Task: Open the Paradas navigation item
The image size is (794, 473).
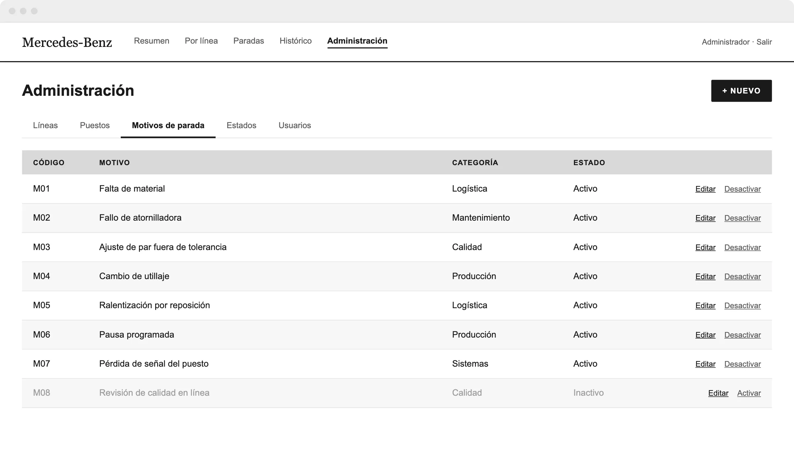Action: (248, 41)
